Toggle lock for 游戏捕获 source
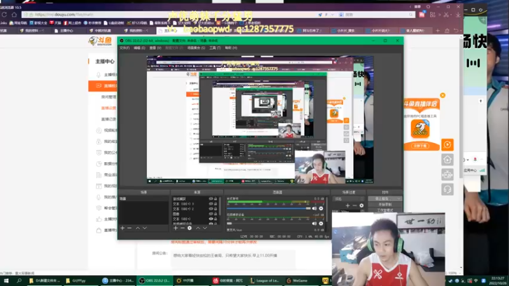Image resolution: width=509 pixels, height=286 pixels. 216,199
